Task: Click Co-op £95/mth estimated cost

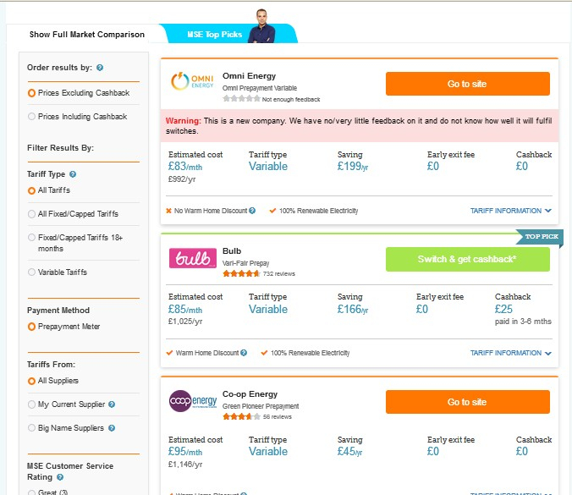Action: click(185, 452)
